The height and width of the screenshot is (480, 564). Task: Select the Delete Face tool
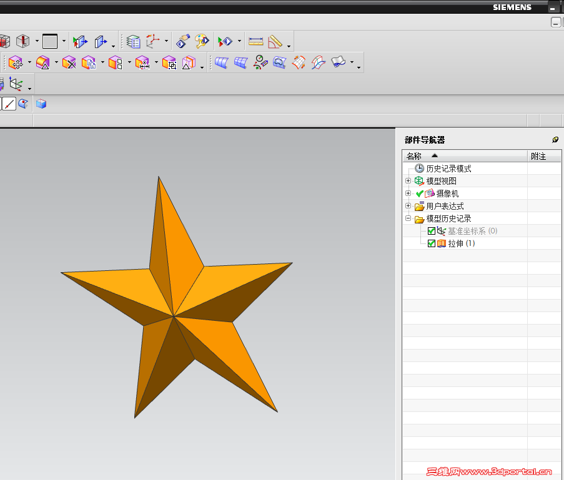point(69,62)
